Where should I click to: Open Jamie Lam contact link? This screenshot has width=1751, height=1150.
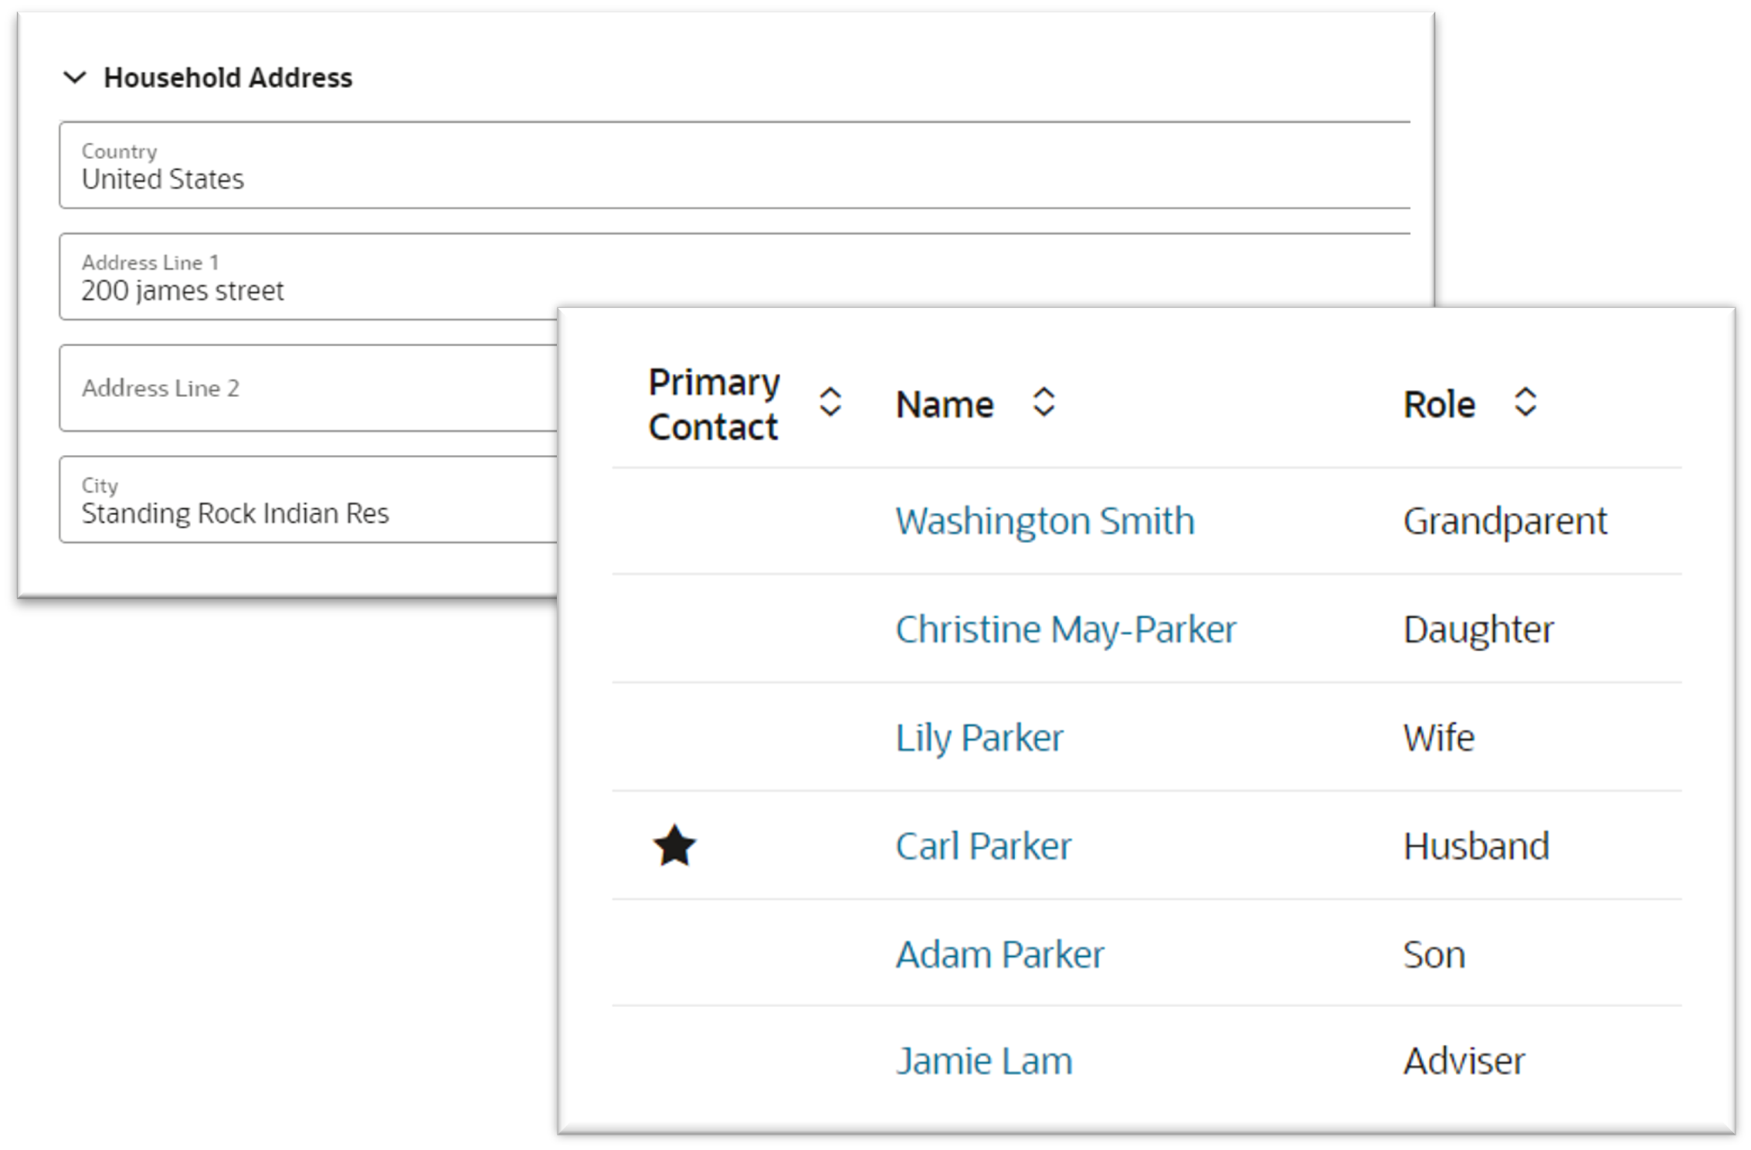pyautogui.click(x=984, y=1061)
